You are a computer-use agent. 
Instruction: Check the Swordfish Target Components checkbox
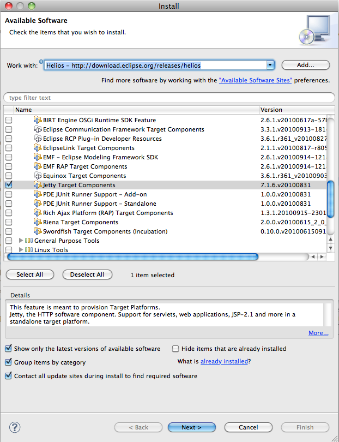pos(9,231)
